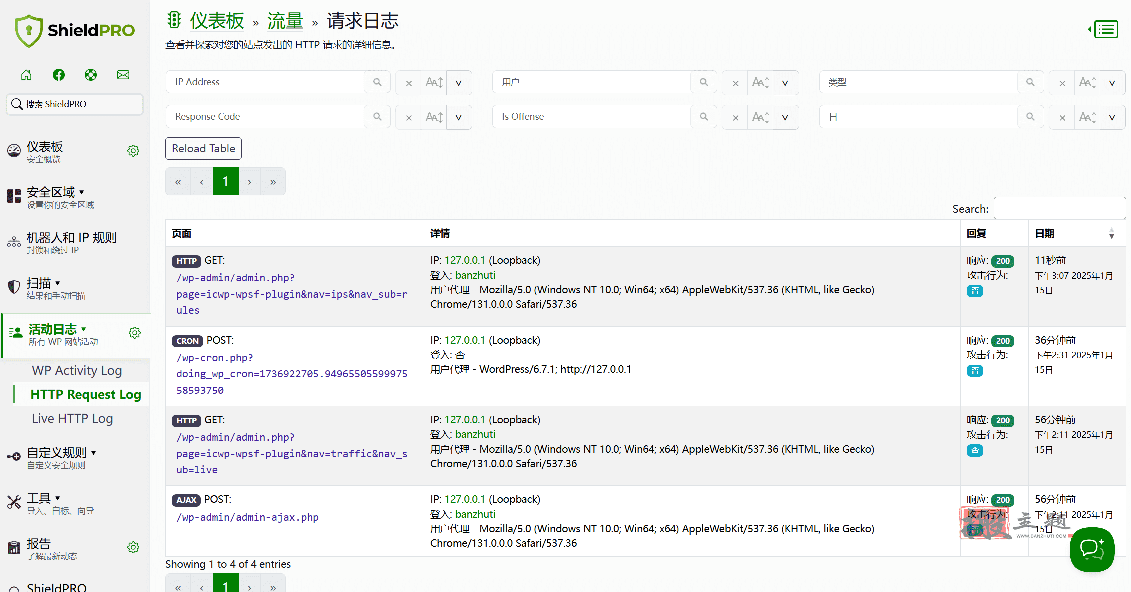Go to 仪表板 breadcrumb link

(217, 21)
